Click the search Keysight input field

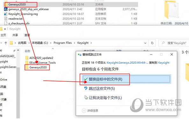(174, 43)
